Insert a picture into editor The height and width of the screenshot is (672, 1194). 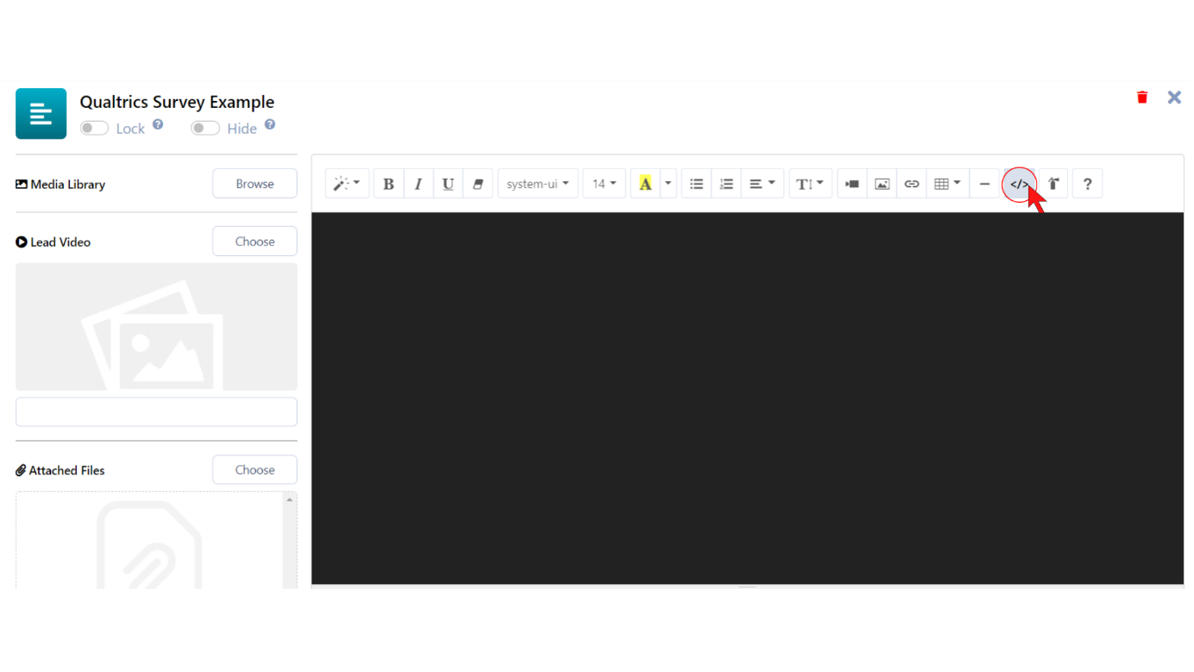tap(882, 184)
